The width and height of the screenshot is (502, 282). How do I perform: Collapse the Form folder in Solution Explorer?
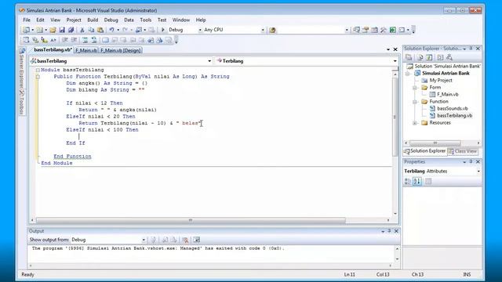[x=415, y=88]
